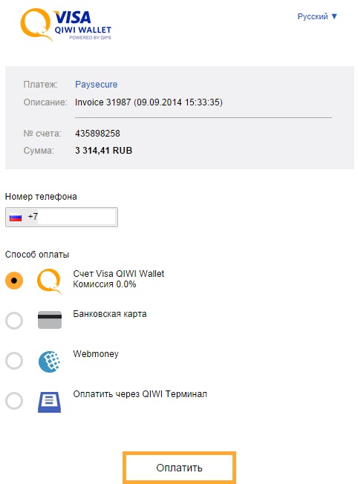Click the Russian flag icon in phone field
Viewport: 358px width, 484px height.
pos(16,218)
